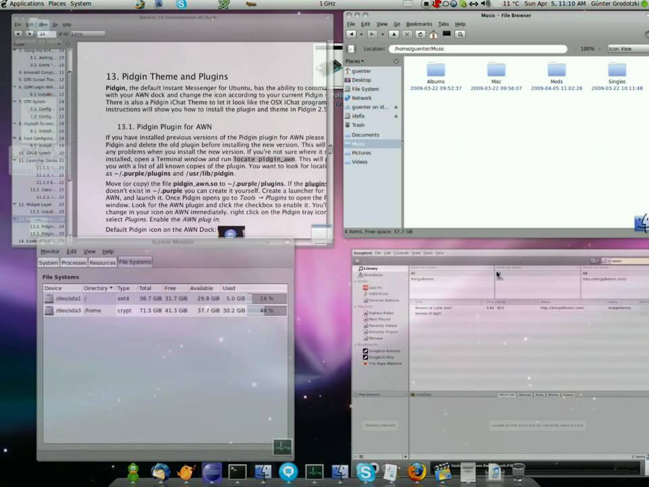Open Terminal from the dock
This screenshot has width=649, height=487.
pos(237,472)
